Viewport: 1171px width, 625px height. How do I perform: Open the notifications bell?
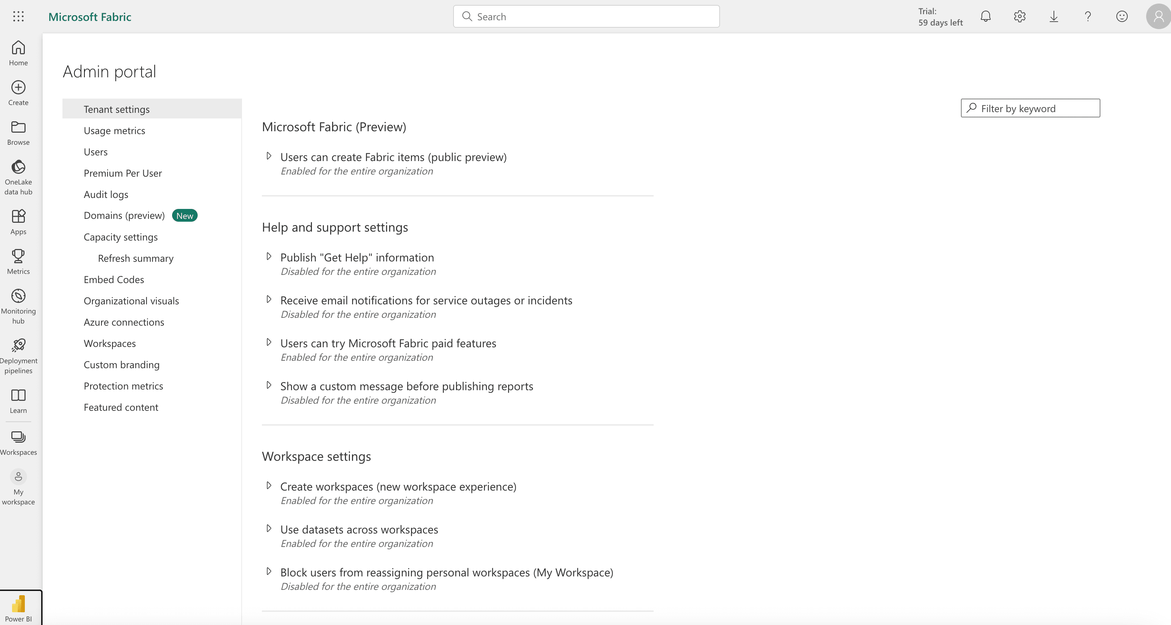click(x=985, y=17)
